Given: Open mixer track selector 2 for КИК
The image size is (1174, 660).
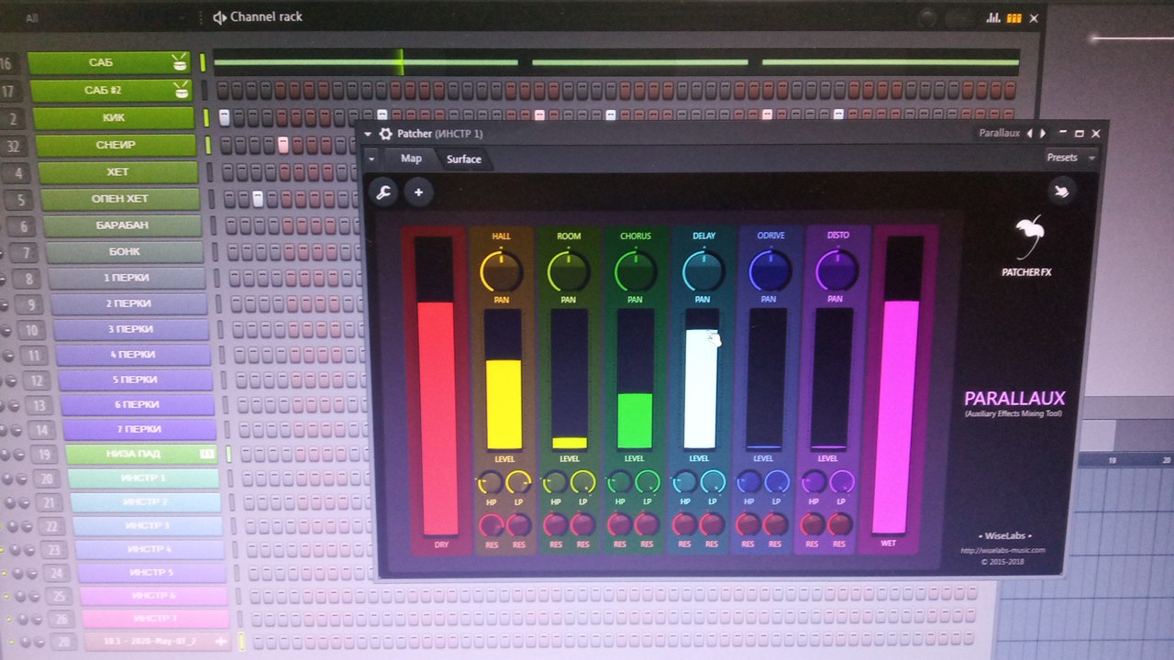Looking at the screenshot, I should (13, 118).
